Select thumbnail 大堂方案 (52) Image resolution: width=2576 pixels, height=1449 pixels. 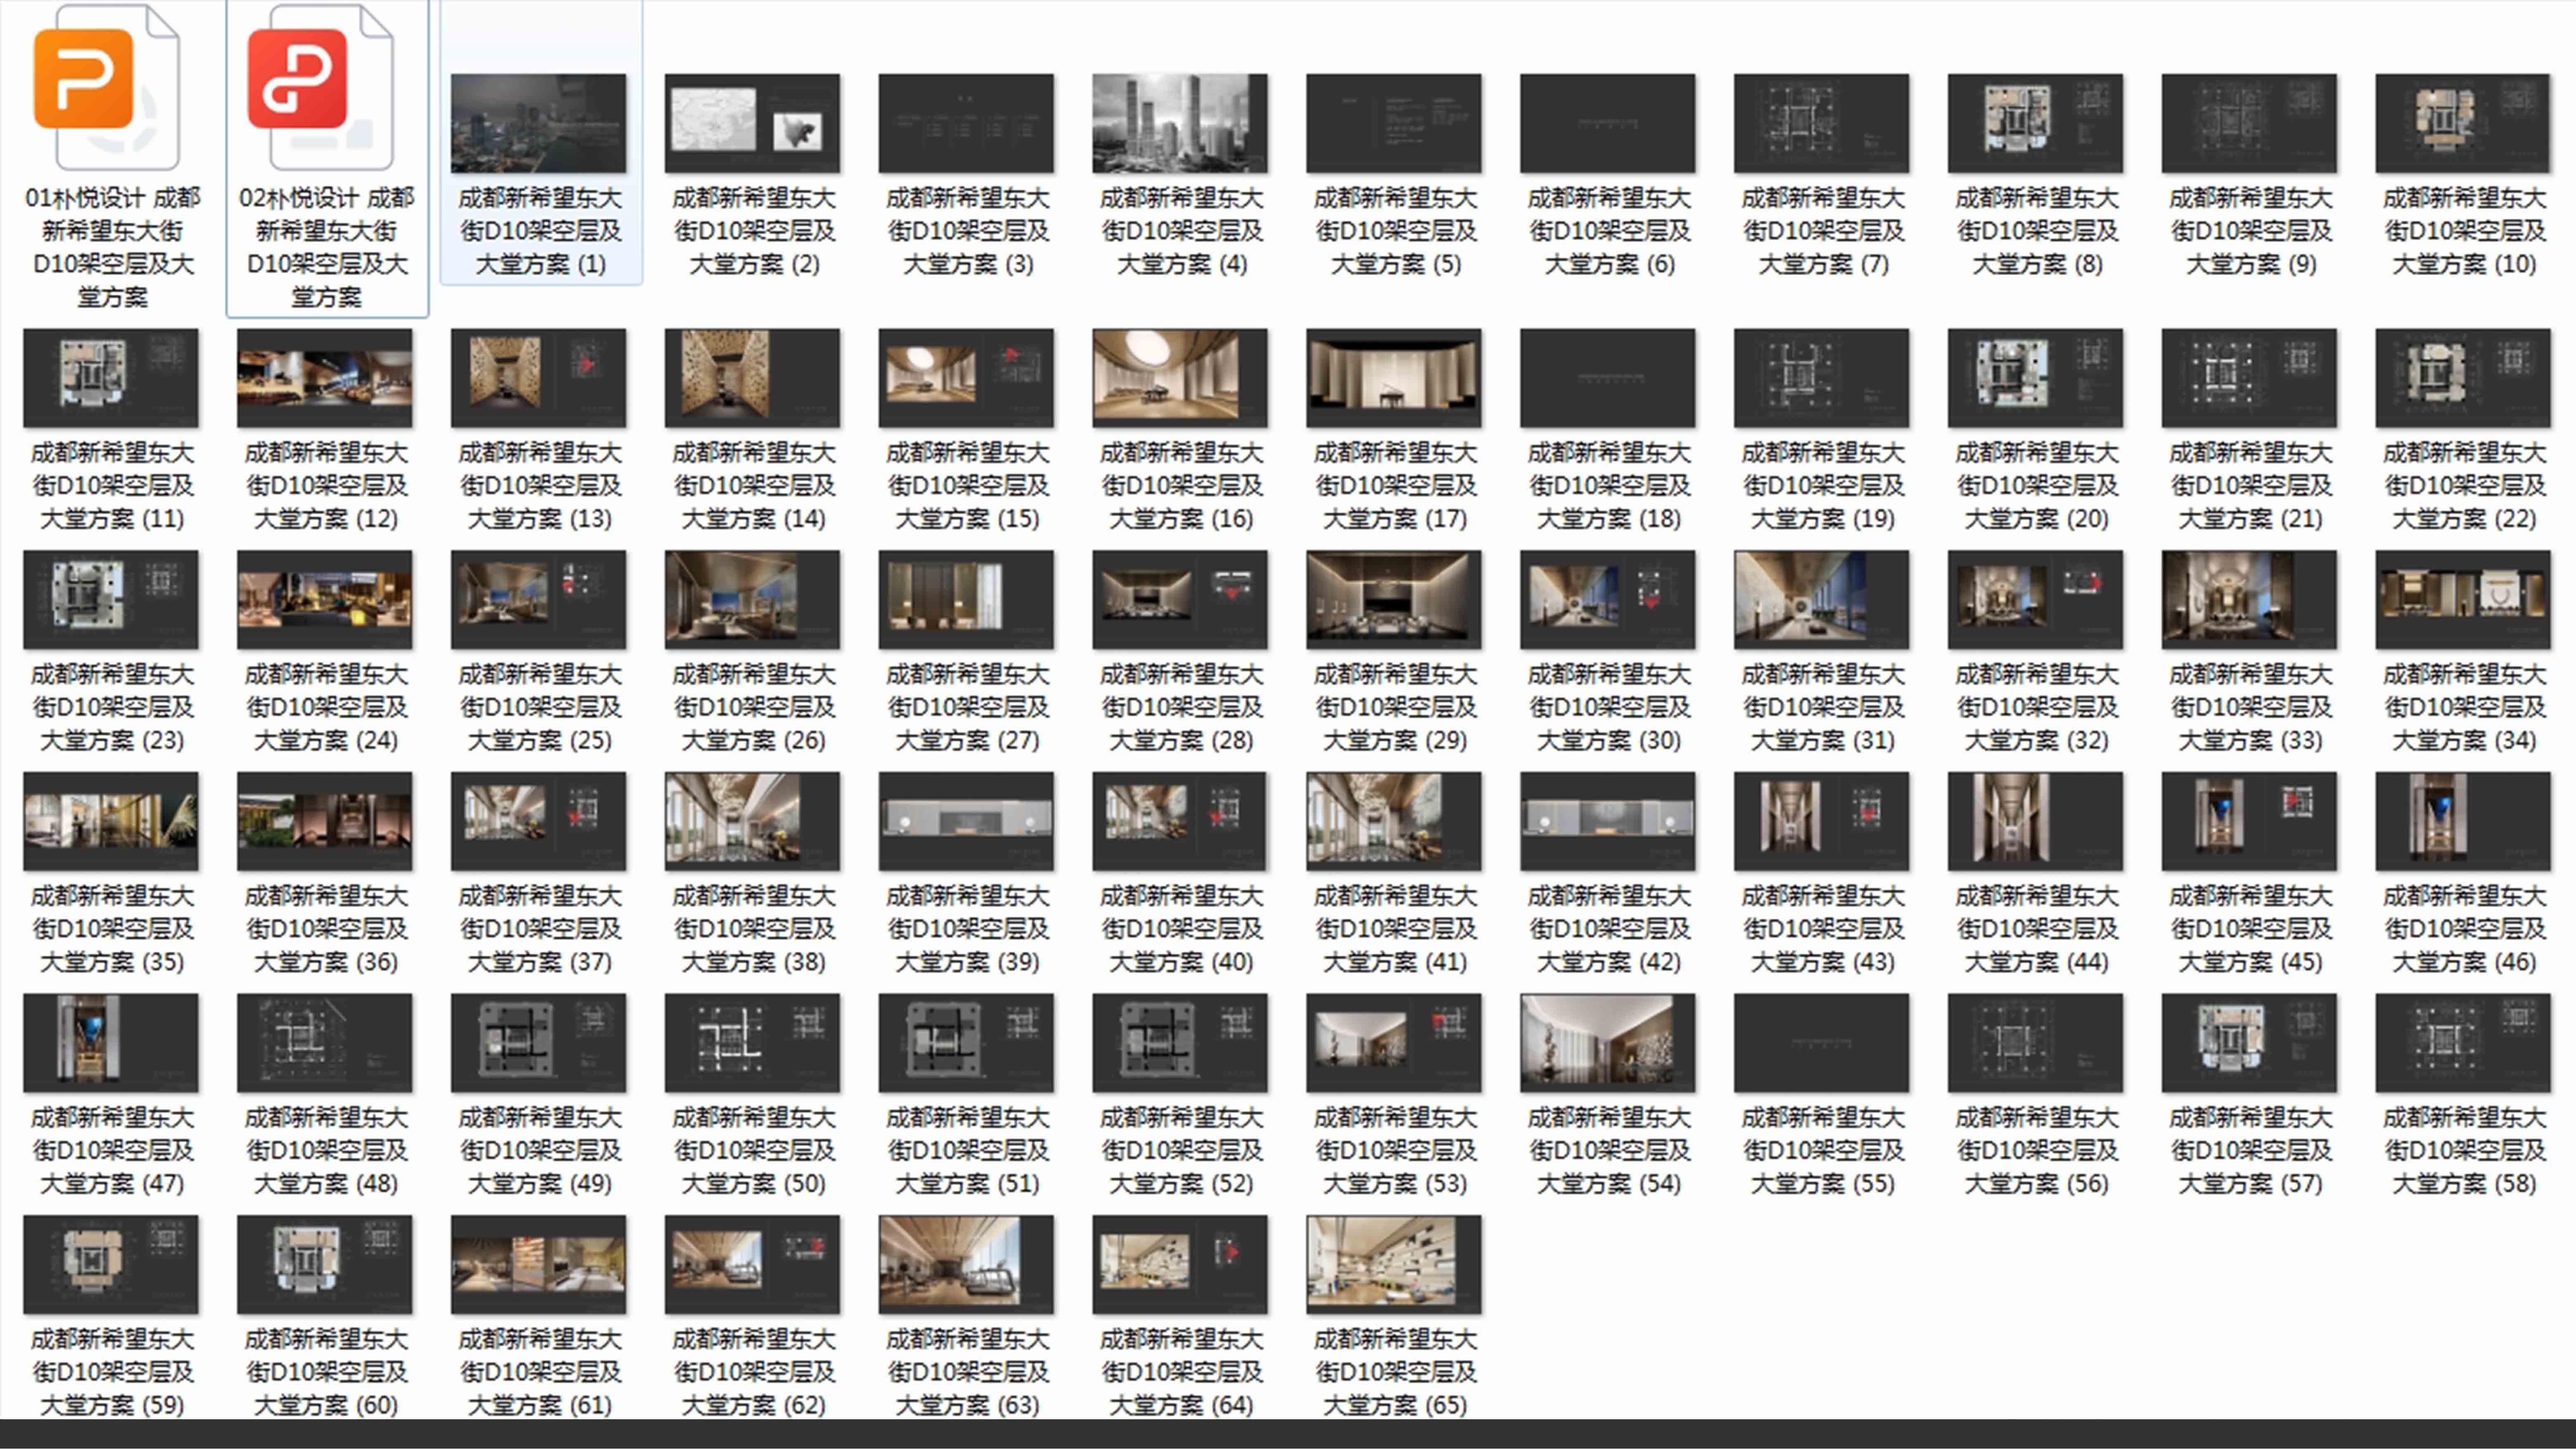coord(1181,1043)
